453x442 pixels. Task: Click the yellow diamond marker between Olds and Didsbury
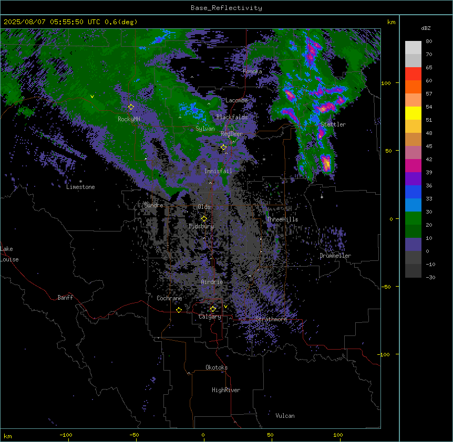pos(204,219)
